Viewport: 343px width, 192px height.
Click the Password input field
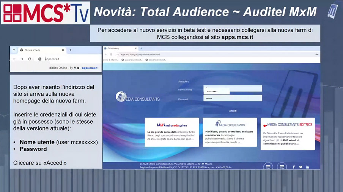pyautogui.click(x=233, y=98)
